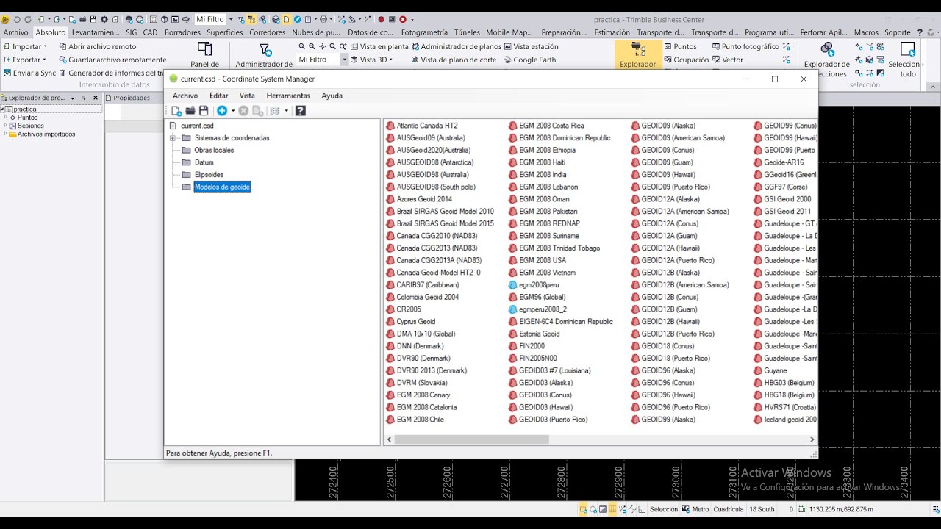
Task: Click the view style list icon
Action: click(x=275, y=111)
